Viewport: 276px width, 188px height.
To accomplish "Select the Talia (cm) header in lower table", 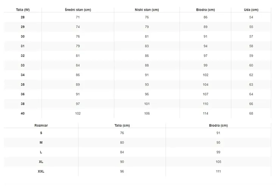I will 122,126.
